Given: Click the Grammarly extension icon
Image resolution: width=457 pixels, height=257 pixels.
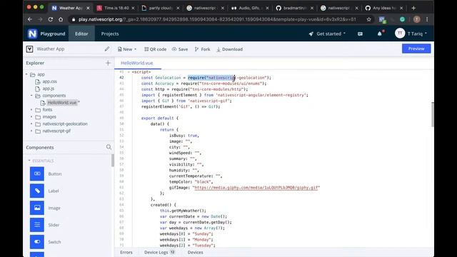Looking at the screenshot, I should click(403, 19).
